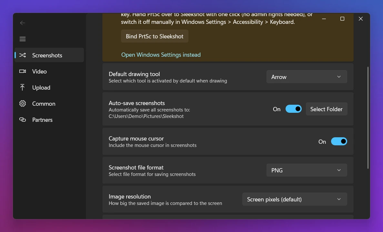The image size is (383, 232).
Task: Click the 'Default drawing tool' label
Action: coord(134,74)
